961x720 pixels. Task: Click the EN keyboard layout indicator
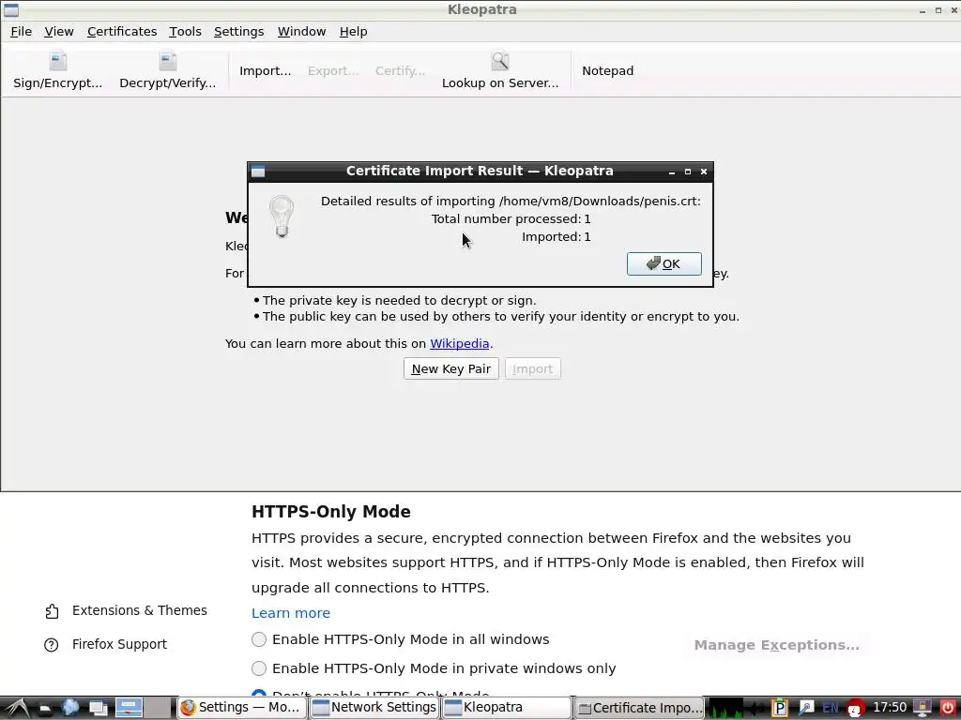pos(831,709)
